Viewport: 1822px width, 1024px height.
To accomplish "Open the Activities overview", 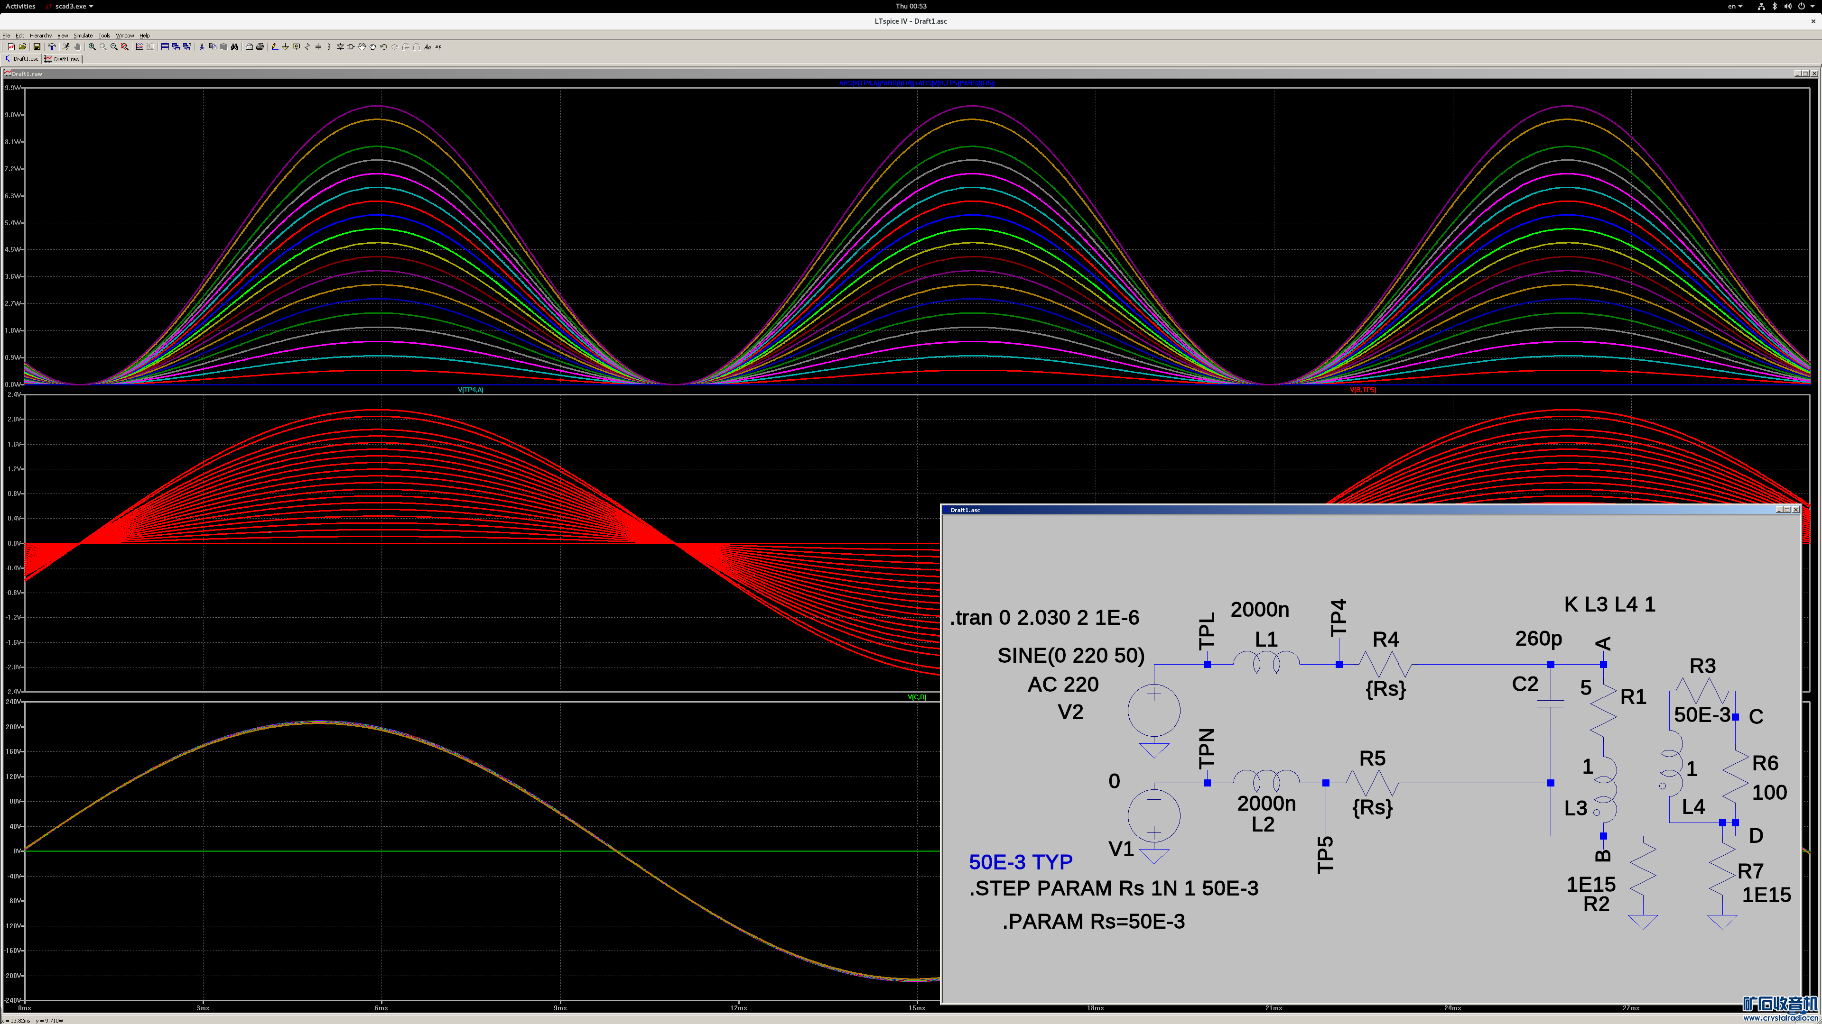I will (20, 6).
